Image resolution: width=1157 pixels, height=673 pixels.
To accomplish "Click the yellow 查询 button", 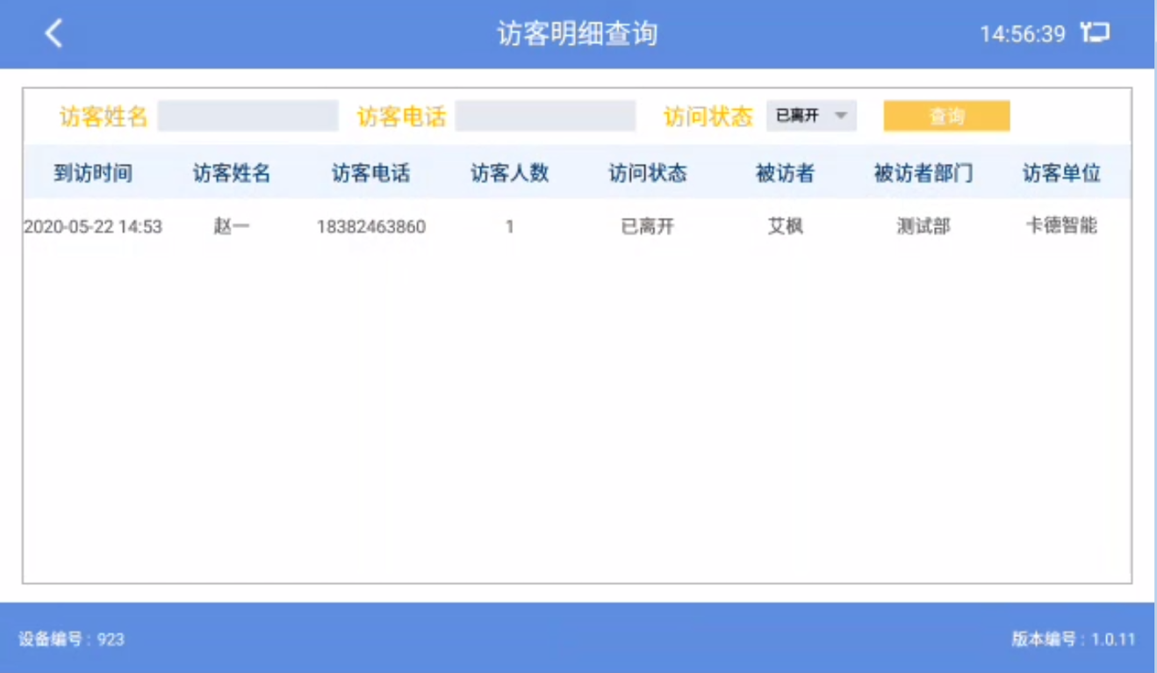I will [x=946, y=116].
